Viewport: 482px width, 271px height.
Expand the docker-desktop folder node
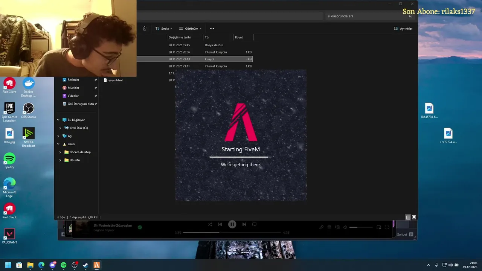(x=60, y=152)
